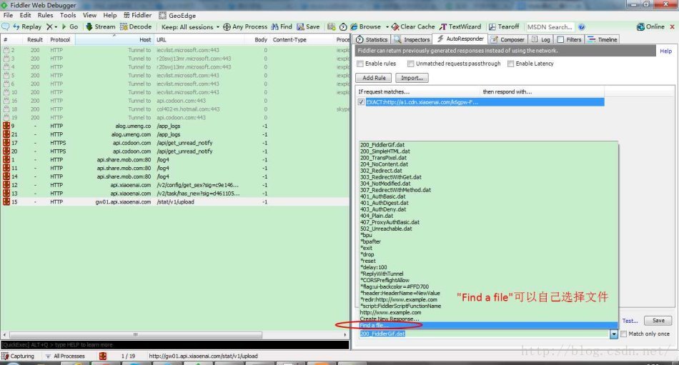The height and width of the screenshot is (365, 679).
Task: Open the AutoResponder Help link
Action: click(x=665, y=51)
